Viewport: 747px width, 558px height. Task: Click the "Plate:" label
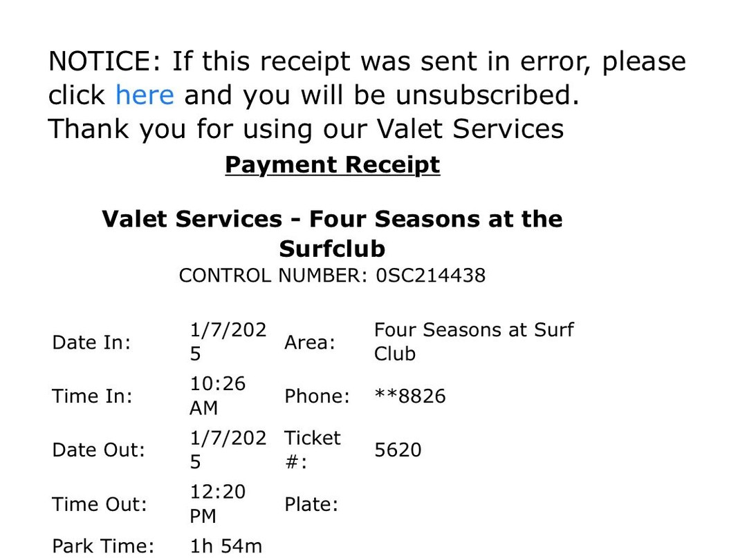coord(311,504)
